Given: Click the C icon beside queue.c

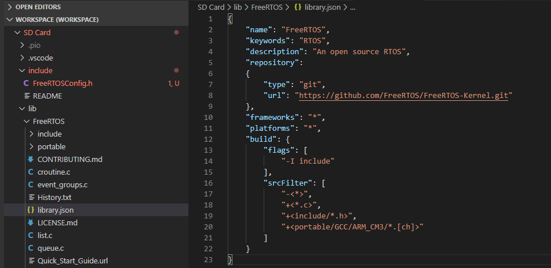Looking at the screenshot, I should (x=31, y=248).
